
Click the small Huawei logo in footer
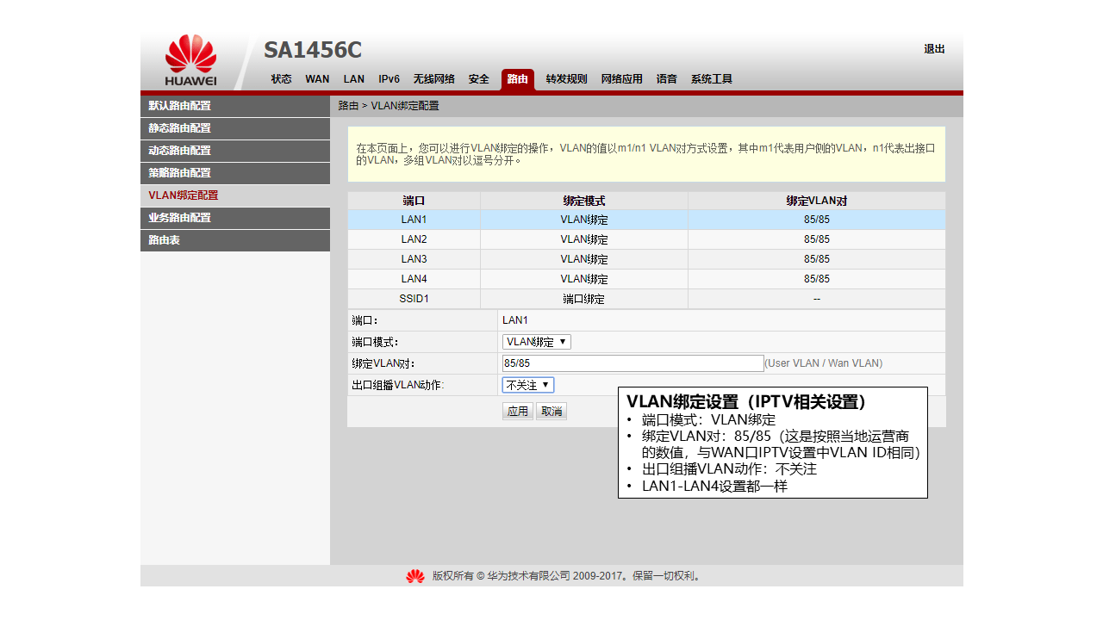(x=415, y=576)
